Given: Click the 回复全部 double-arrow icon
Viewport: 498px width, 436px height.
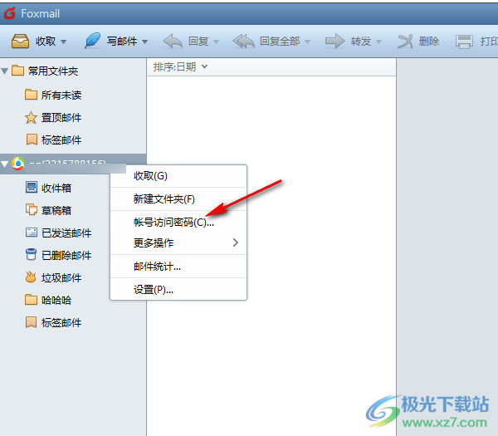Looking at the screenshot, I should (243, 41).
